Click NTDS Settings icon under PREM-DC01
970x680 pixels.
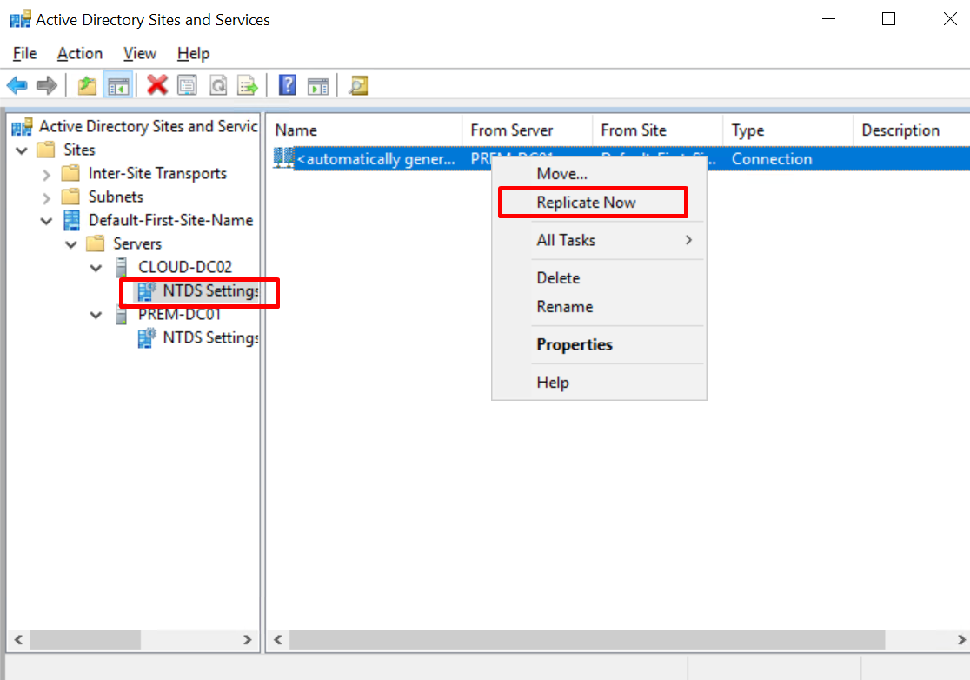(147, 338)
